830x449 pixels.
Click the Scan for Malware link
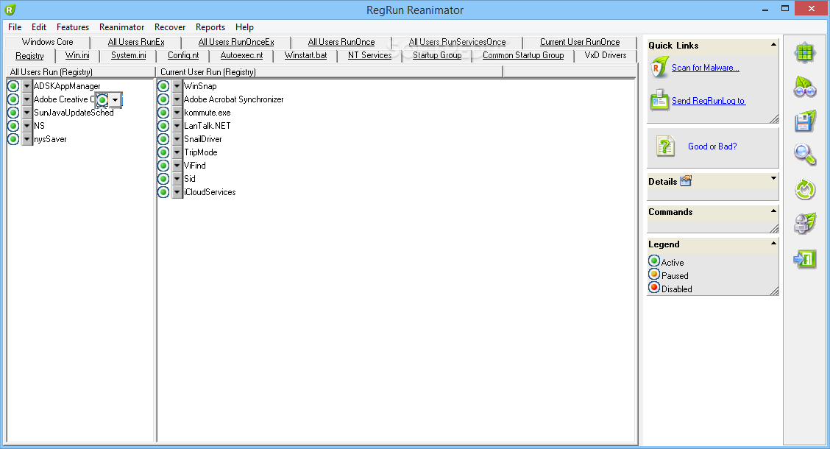click(x=706, y=68)
